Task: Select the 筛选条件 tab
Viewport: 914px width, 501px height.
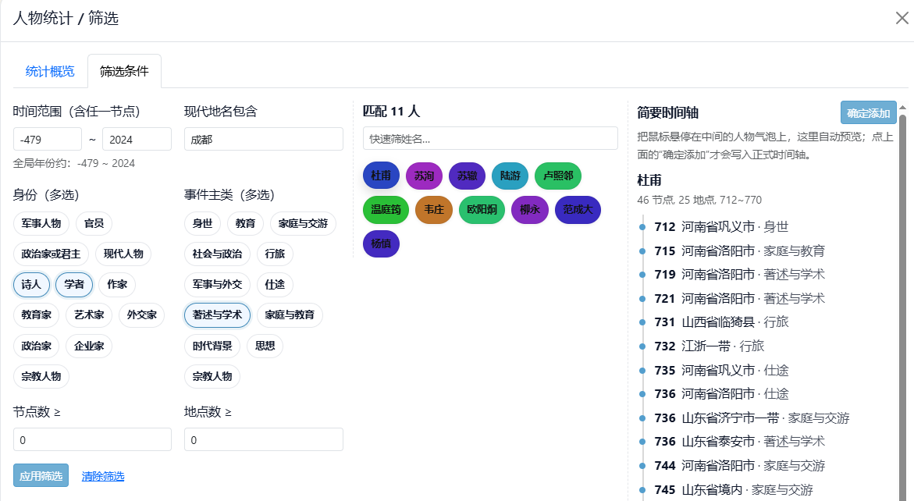Action: (x=124, y=72)
